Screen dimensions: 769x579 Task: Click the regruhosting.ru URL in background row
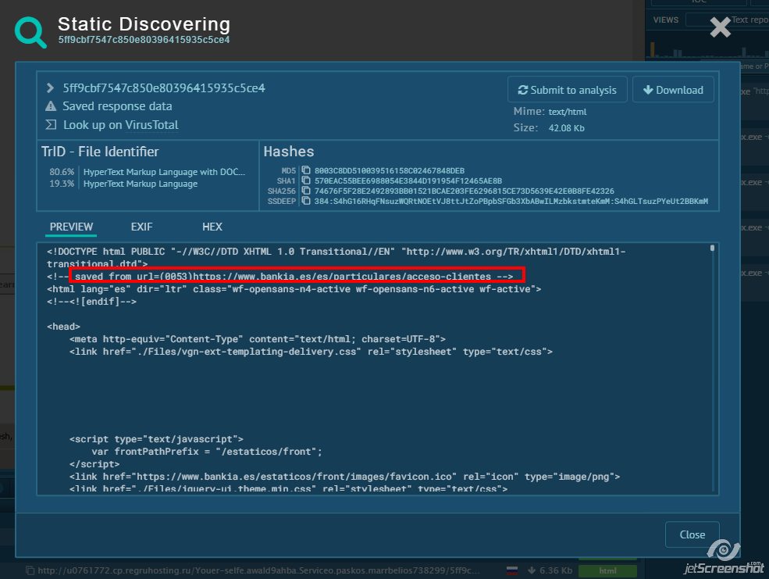(258, 570)
